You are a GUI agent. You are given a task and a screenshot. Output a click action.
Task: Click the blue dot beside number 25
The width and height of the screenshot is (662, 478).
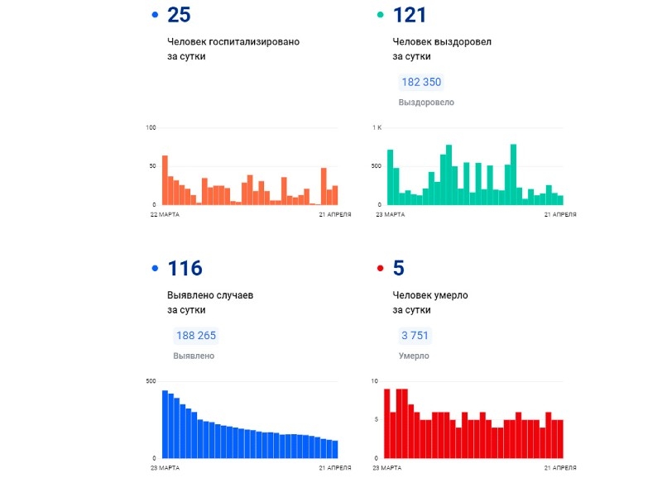pos(155,16)
